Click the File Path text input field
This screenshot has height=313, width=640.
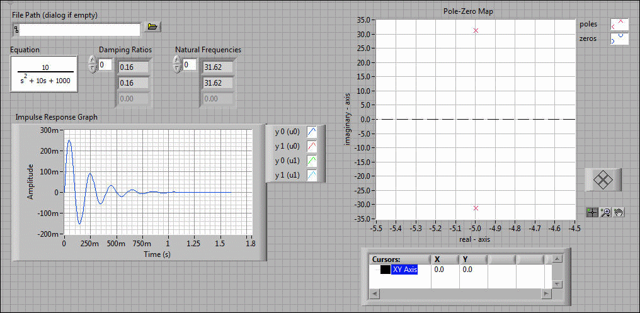[80, 30]
